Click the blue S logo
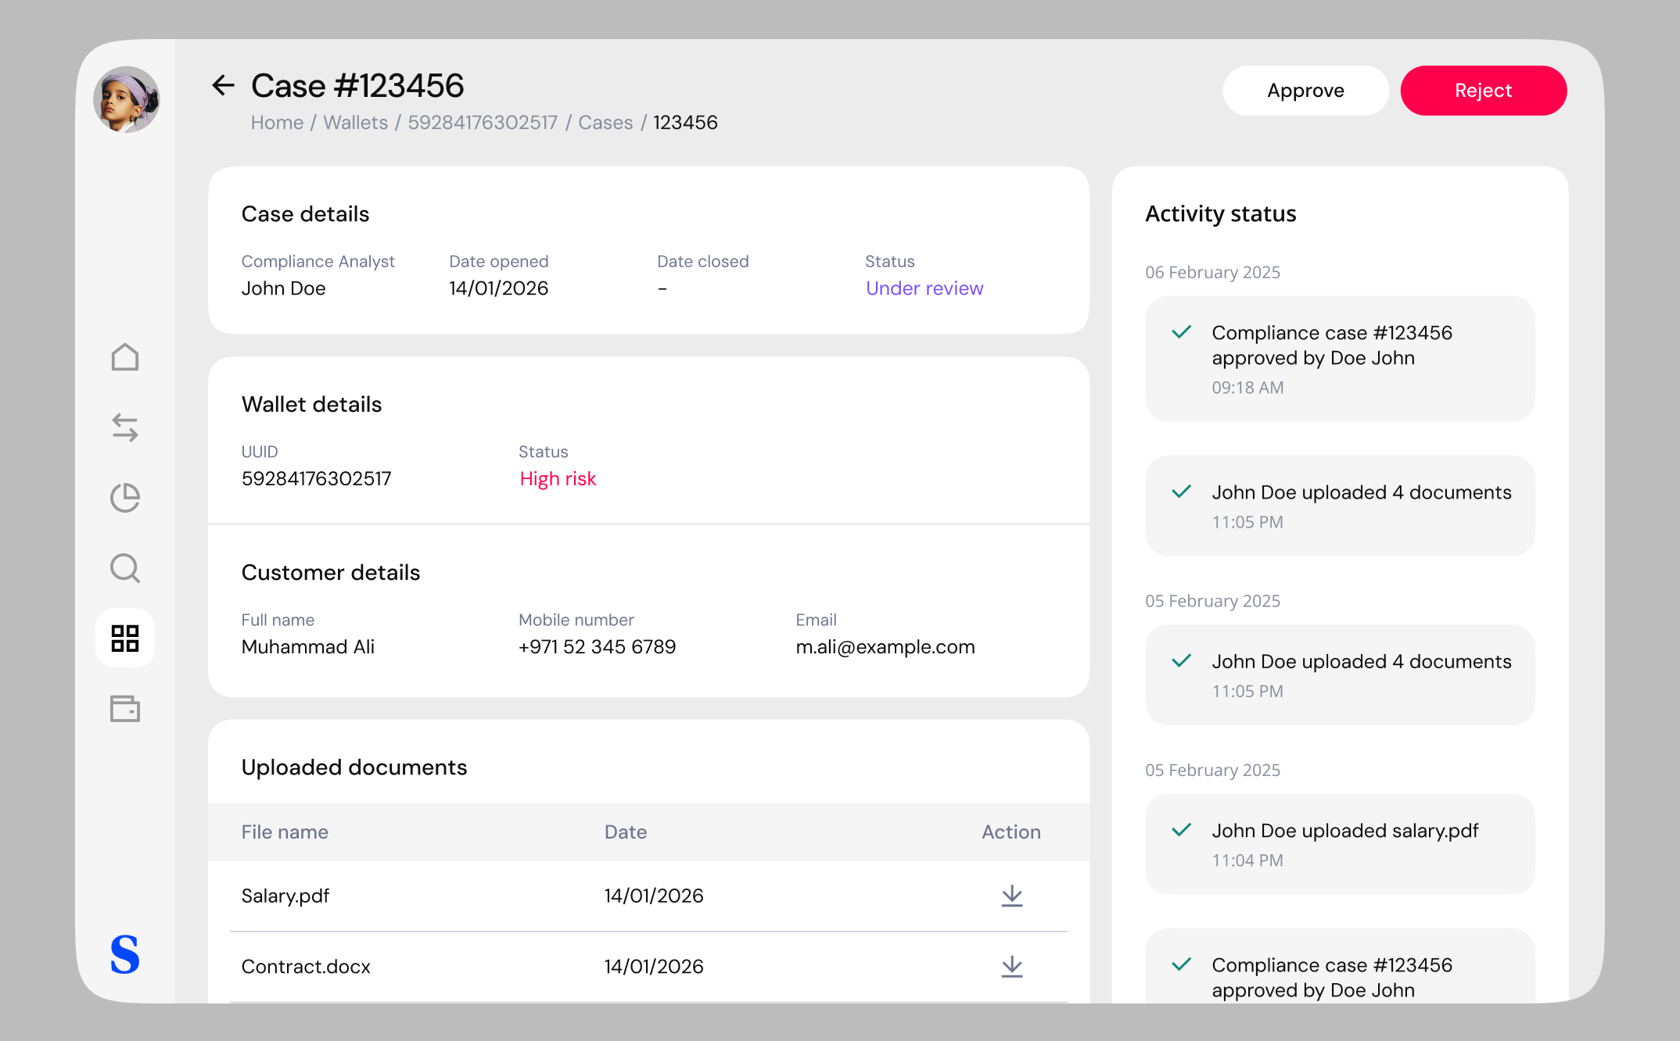 click(125, 954)
